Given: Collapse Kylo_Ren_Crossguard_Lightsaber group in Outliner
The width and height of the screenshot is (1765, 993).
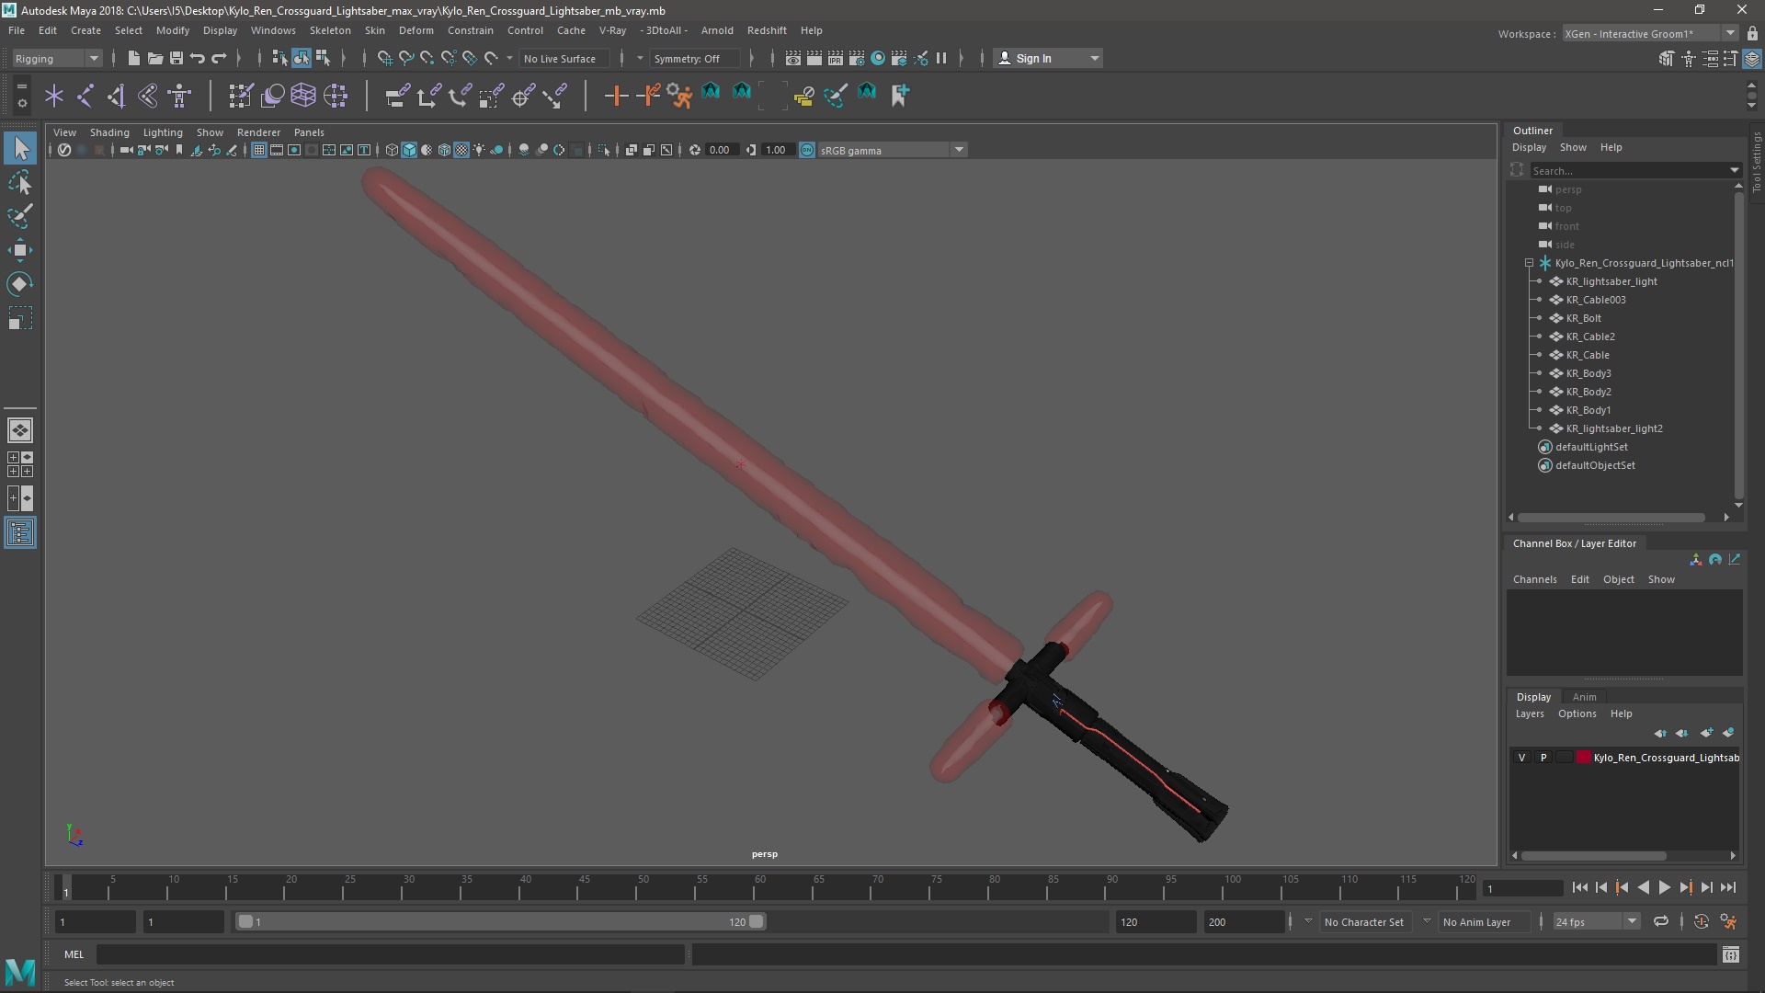Looking at the screenshot, I should pos(1530,263).
